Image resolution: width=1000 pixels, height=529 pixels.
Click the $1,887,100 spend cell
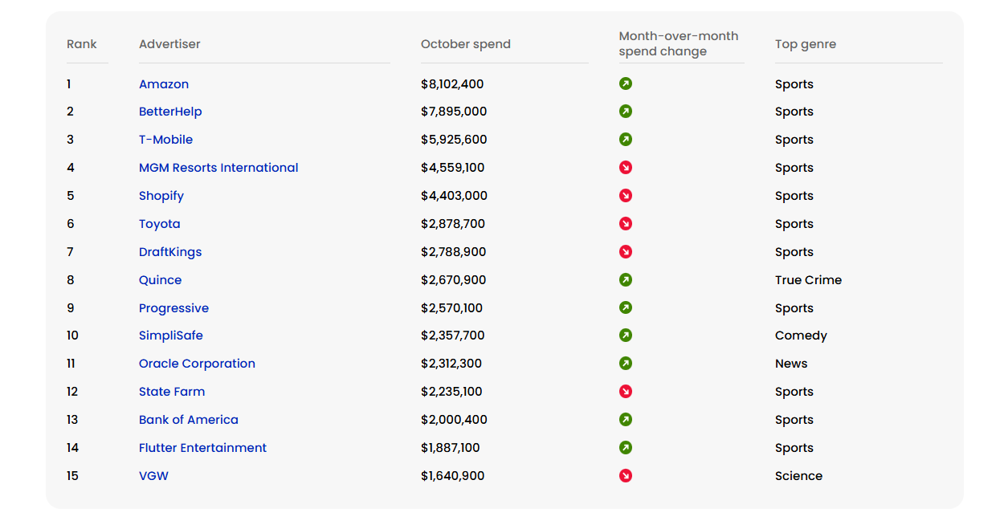pyautogui.click(x=451, y=448)
